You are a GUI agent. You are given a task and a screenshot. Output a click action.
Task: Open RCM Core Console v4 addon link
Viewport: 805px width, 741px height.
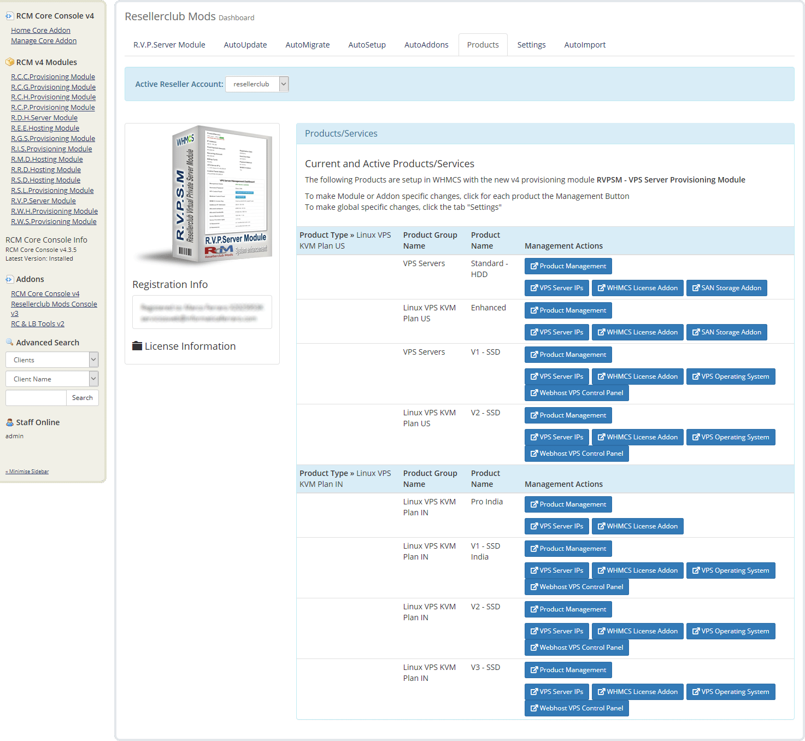point(45,294)
